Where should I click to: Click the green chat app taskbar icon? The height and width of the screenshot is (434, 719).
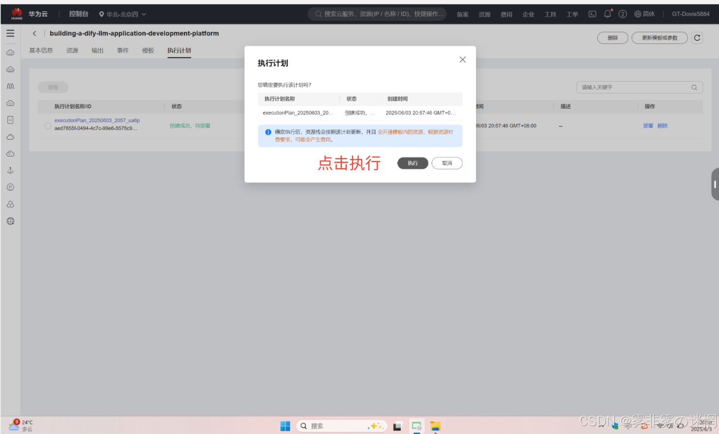pyautogui.click(x=417, y=426)
